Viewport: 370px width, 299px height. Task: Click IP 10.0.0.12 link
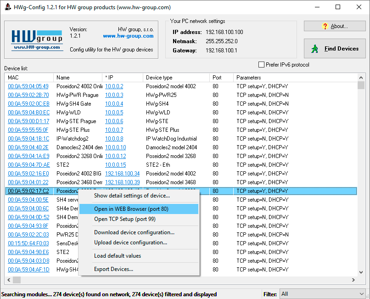[x=116, y=156]
